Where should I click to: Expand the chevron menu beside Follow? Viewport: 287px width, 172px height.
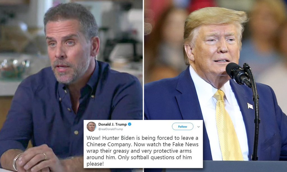[x=199, y=127]
